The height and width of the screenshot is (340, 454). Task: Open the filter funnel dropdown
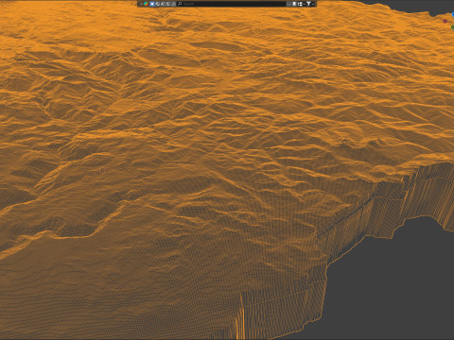coord(309,4)
